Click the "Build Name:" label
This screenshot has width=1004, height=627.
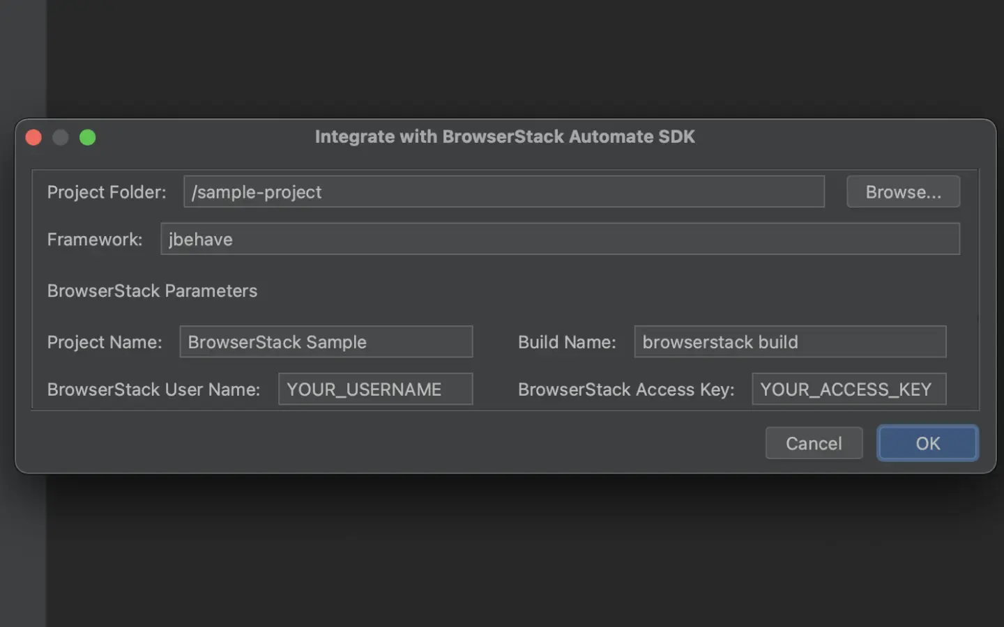click(567, 342)
